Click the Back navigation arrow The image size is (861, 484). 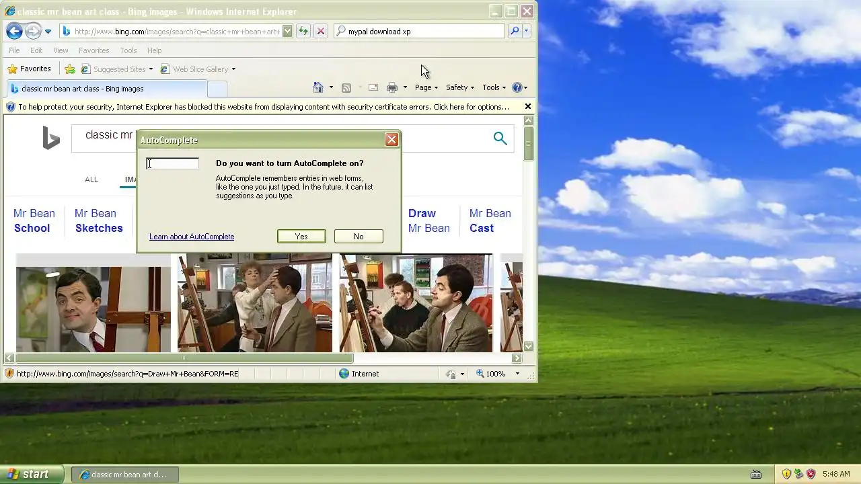click(14, 31)
